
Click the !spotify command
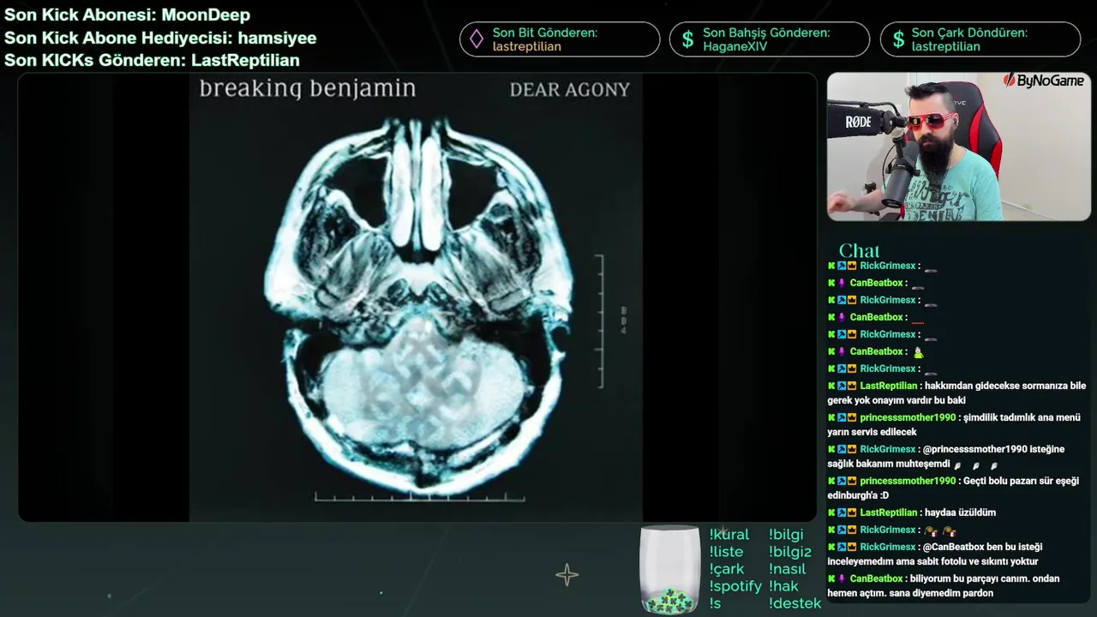tap(735, 586)
